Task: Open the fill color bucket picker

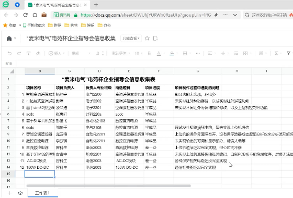Action: [172, 53]
